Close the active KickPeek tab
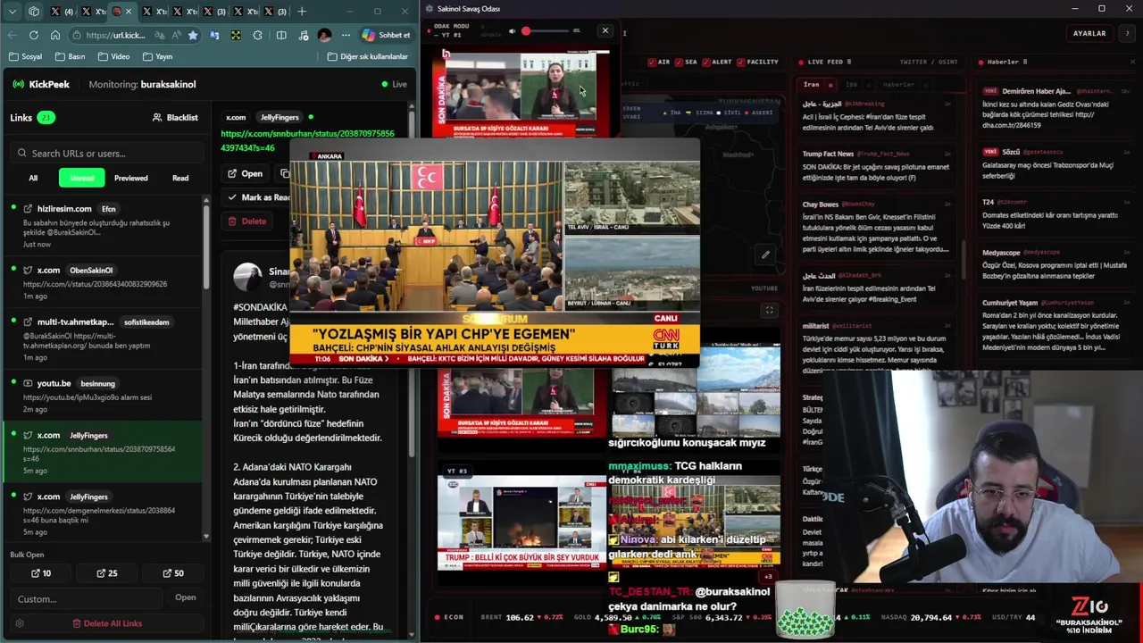The width and height of the screenshot is (1143, 643). click(129, 12)
